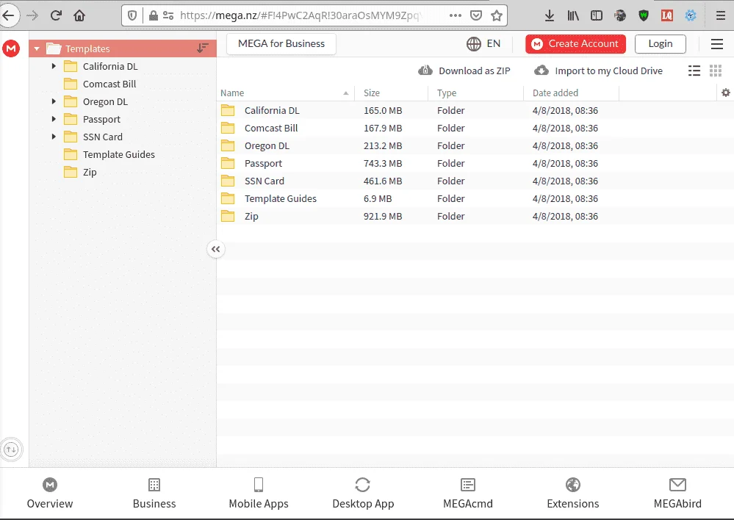Expand the Oregon DL tree folder
Viewport: 734px width, 520px height.
pyautogui.click(x=54, y=101)
